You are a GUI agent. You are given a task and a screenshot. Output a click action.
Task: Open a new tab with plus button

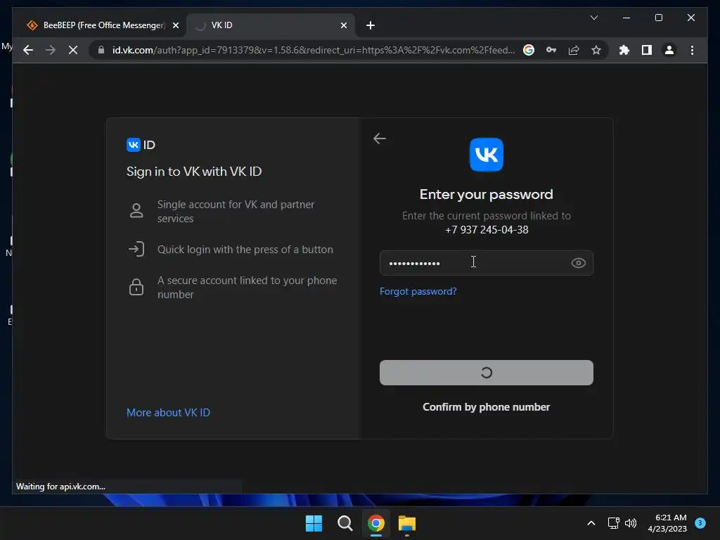coord(371,25)
